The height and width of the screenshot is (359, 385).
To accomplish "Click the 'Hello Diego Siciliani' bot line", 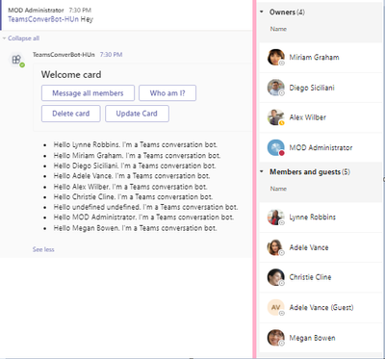I will [x=135, y=166].
